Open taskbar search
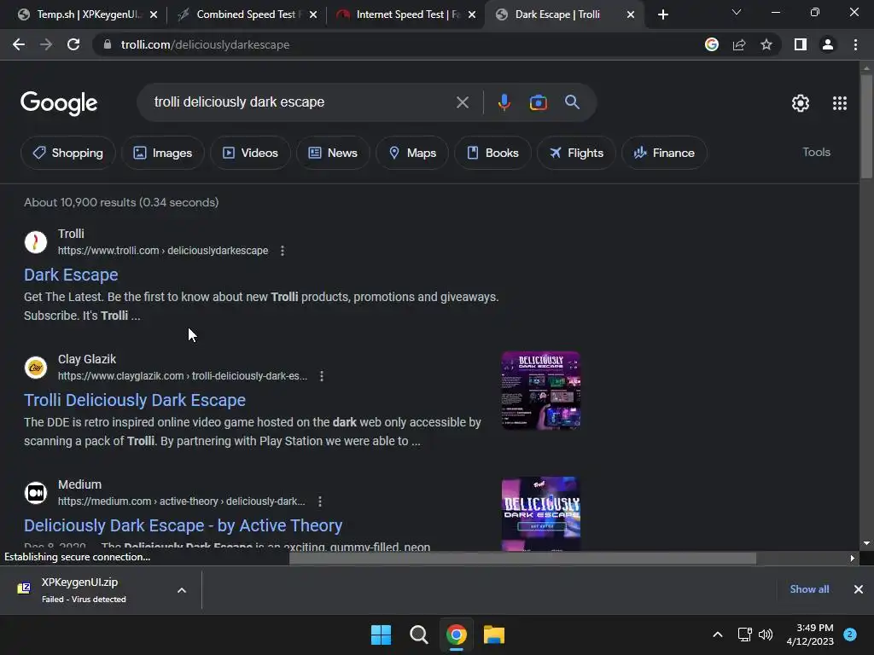Image resolution: width=874 pixels, height=655 pixels. (418, 635)
